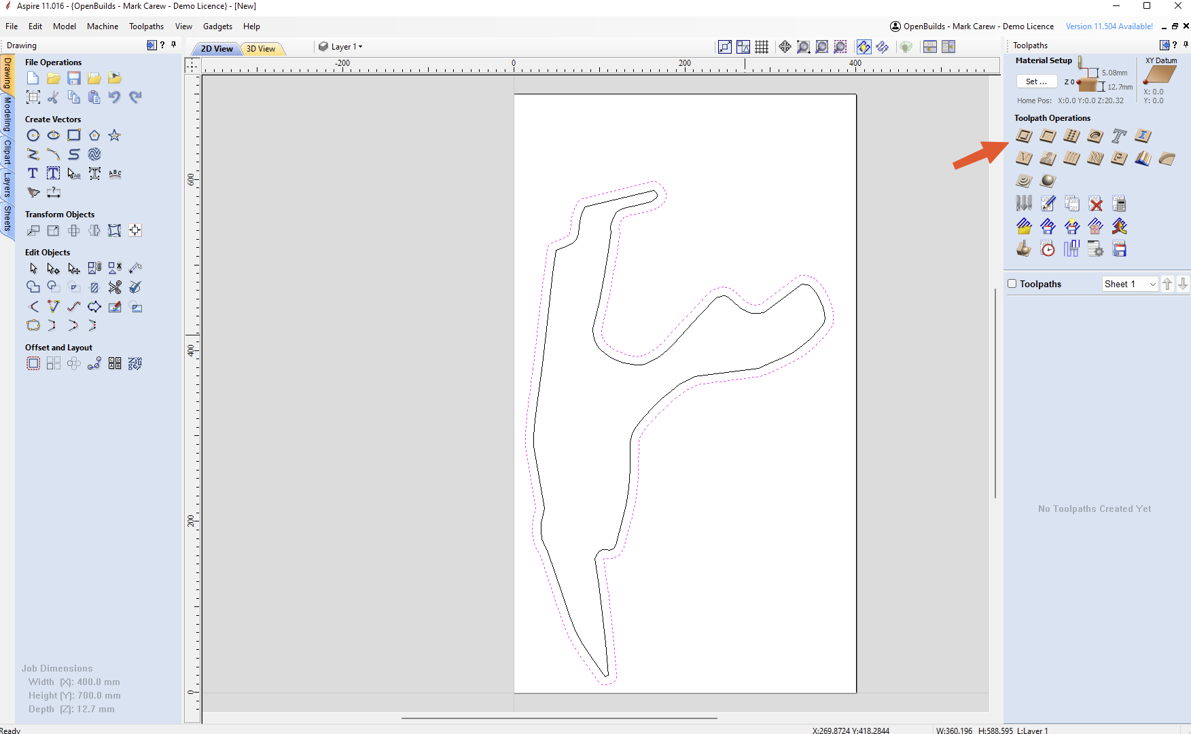1191x734 pixels.
Task: Click the edit toolpath pencil icon
Action: click(x=1048, y=204)
